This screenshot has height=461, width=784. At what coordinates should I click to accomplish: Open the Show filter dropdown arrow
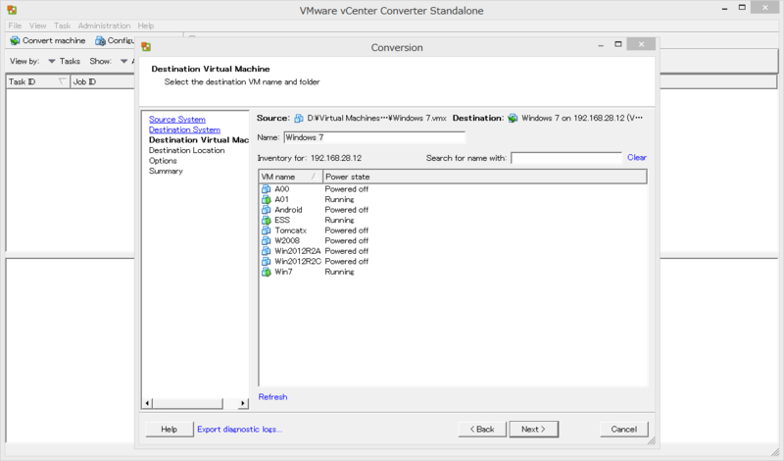(x=123, y=61)
